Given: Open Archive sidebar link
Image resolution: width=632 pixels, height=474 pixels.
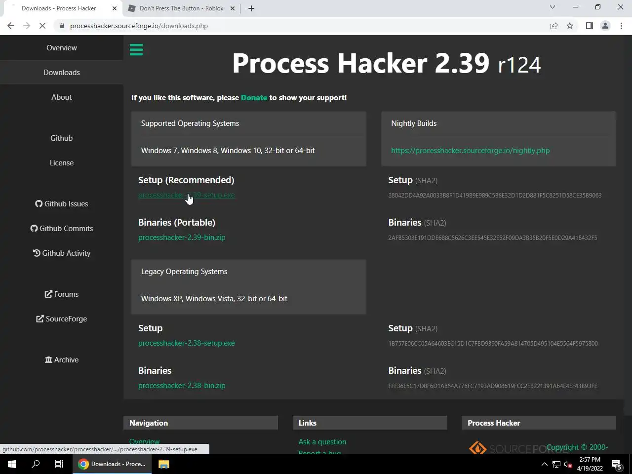Looking at the screenshot, I should click(x=62, y=360).
